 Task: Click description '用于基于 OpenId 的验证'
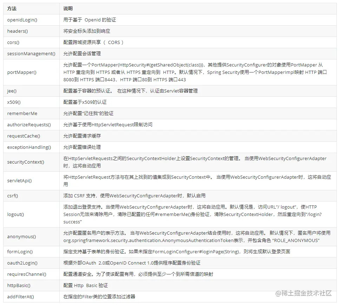pyautogui.click(x=90, y=20)
